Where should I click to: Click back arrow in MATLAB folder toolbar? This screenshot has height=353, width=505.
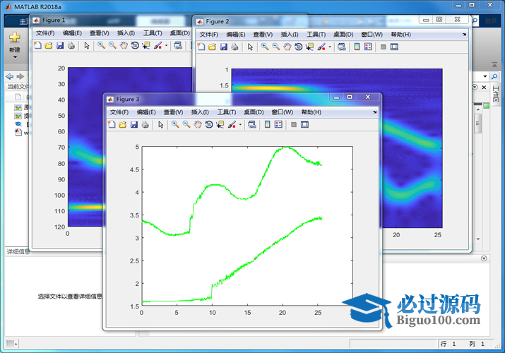click(8, 76)
